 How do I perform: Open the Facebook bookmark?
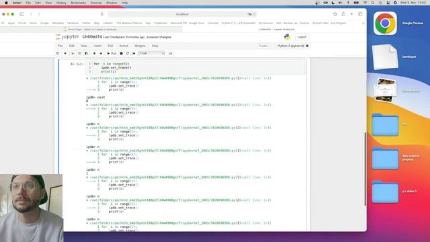(73, 23)
